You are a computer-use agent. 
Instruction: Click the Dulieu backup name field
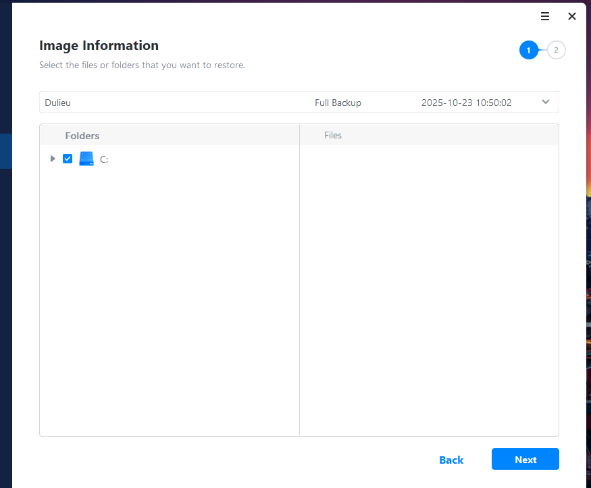(x=58, y=103)
